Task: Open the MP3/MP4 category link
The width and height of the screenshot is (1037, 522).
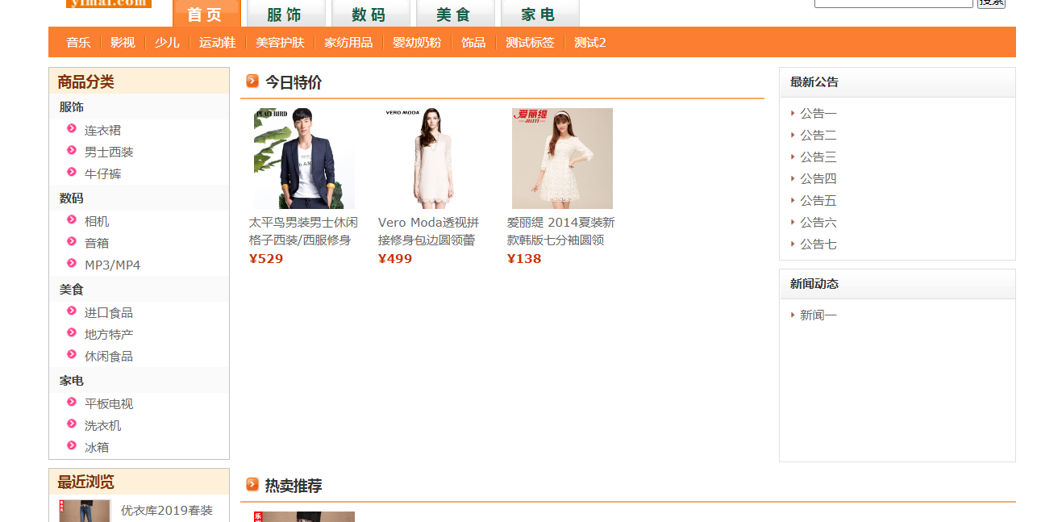Action: [x=112, y=265]
